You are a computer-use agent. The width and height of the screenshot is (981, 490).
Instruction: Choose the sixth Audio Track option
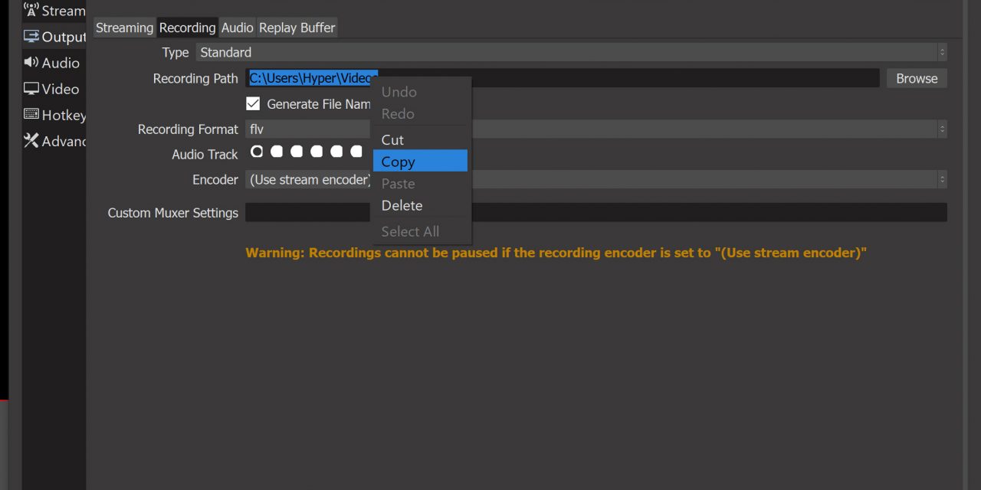(356, 152)
